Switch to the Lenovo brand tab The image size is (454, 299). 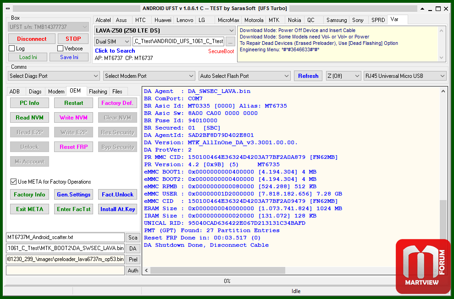coord(185,20)
